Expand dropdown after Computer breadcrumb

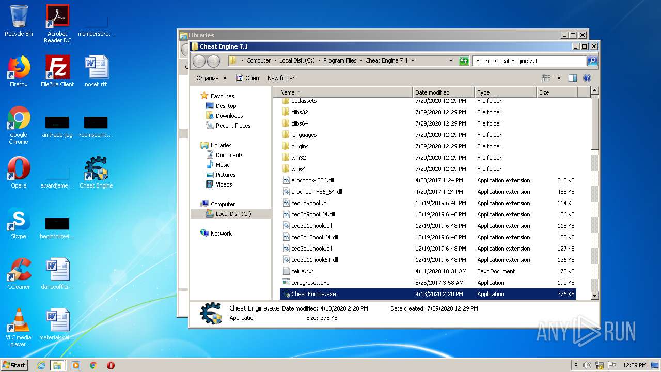tap(275, 61)
